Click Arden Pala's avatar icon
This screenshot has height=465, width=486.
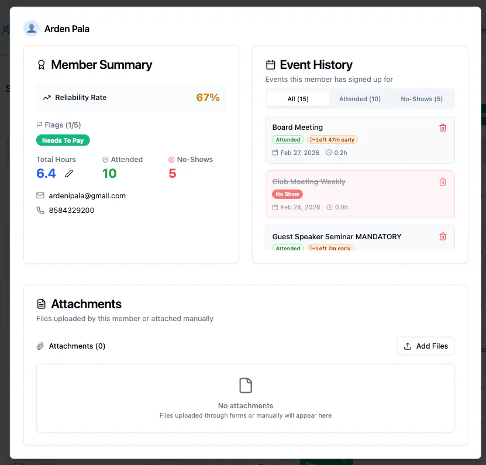[32, 29]
